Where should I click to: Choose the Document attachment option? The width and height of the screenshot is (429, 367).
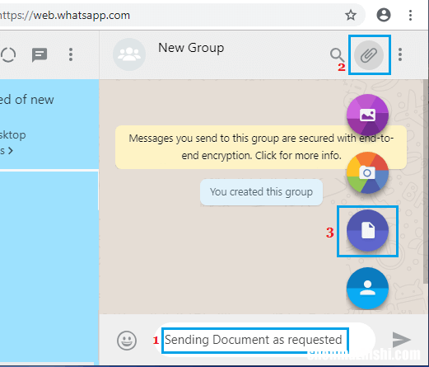[367, 230]
